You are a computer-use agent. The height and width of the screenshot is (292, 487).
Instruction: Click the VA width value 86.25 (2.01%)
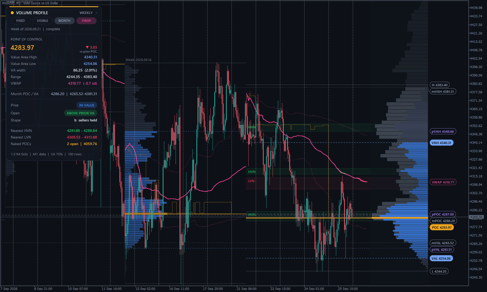[x=85, y=70]
